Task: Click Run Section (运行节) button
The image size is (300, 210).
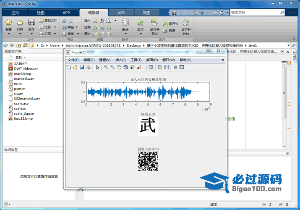Action: point(170,24)
